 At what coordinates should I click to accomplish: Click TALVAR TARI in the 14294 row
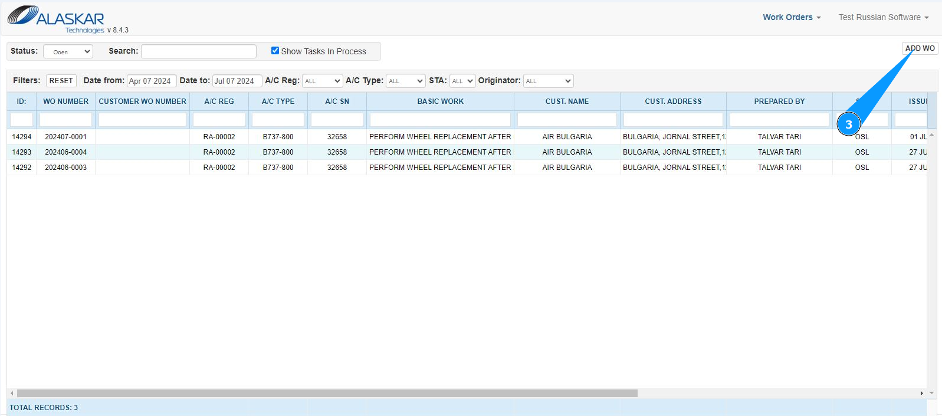[780, 137]
